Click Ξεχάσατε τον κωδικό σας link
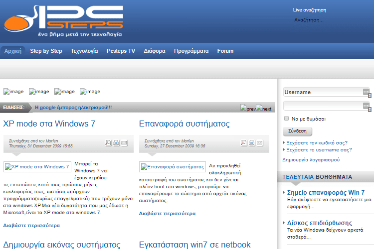 317,143
